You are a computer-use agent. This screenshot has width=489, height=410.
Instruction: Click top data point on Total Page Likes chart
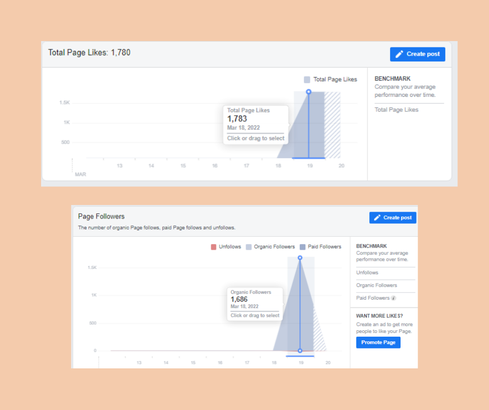tap(308, 92)
